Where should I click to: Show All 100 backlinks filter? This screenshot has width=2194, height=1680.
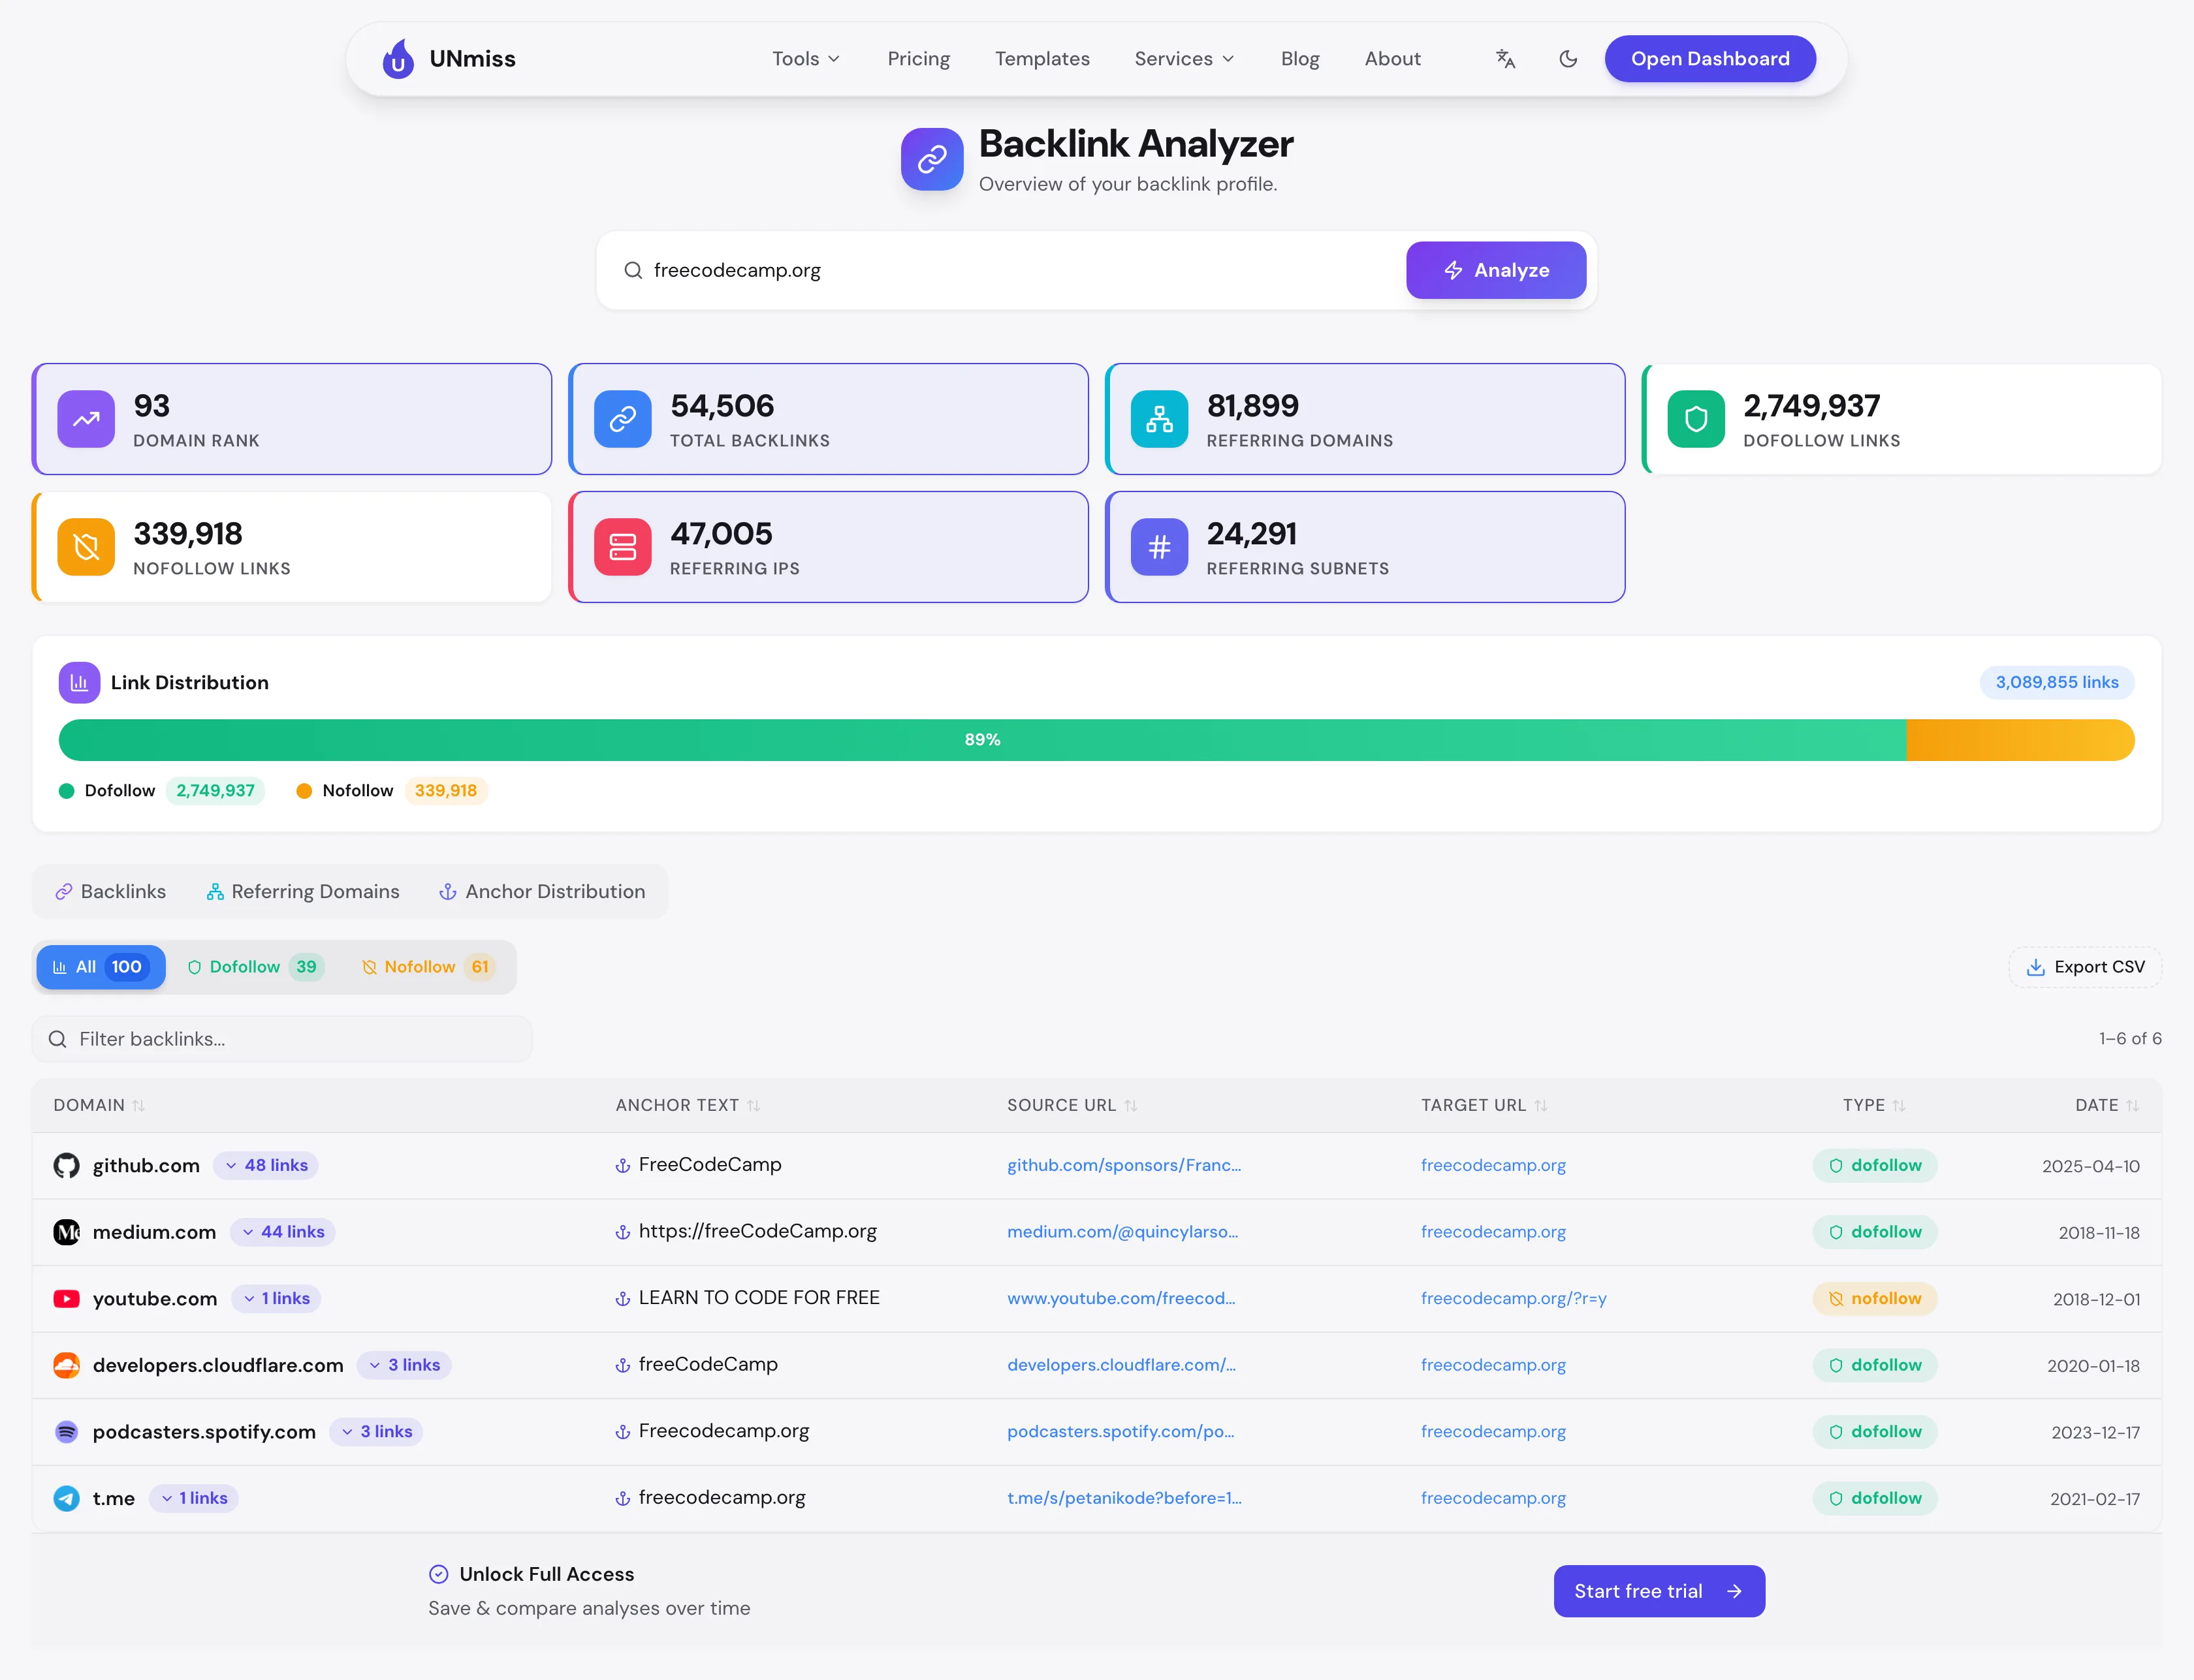[101, 967]
